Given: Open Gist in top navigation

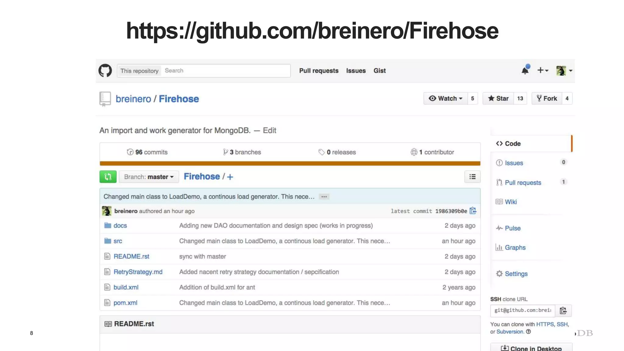Looking at the screenshot, I should pyautogui.click(x=380, y=71).
